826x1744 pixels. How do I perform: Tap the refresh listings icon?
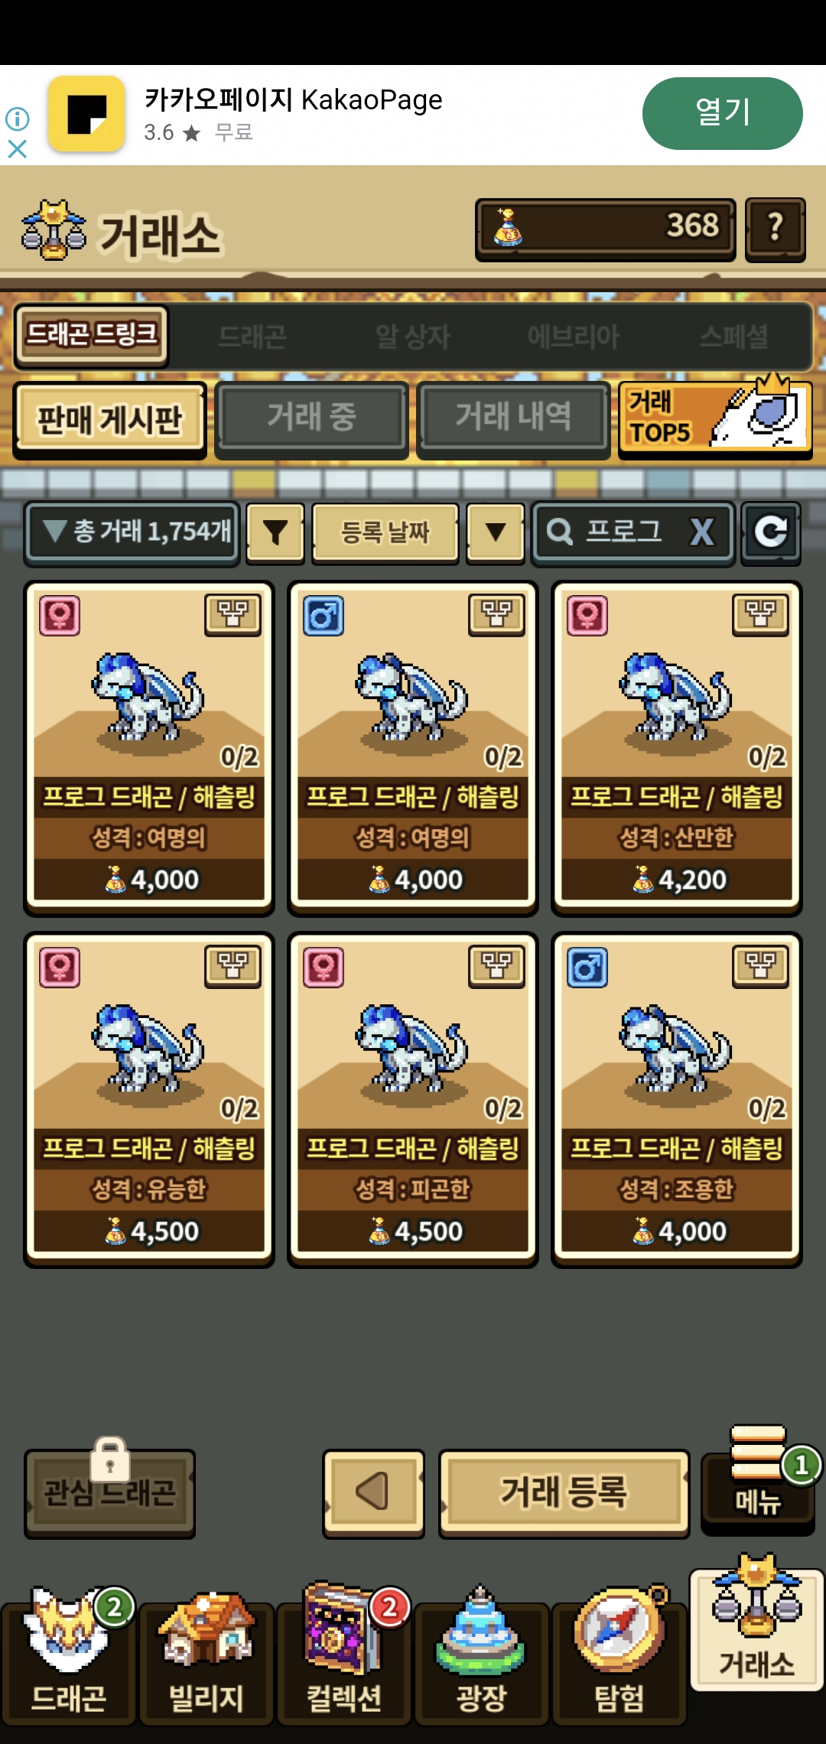tap(770, 532)
